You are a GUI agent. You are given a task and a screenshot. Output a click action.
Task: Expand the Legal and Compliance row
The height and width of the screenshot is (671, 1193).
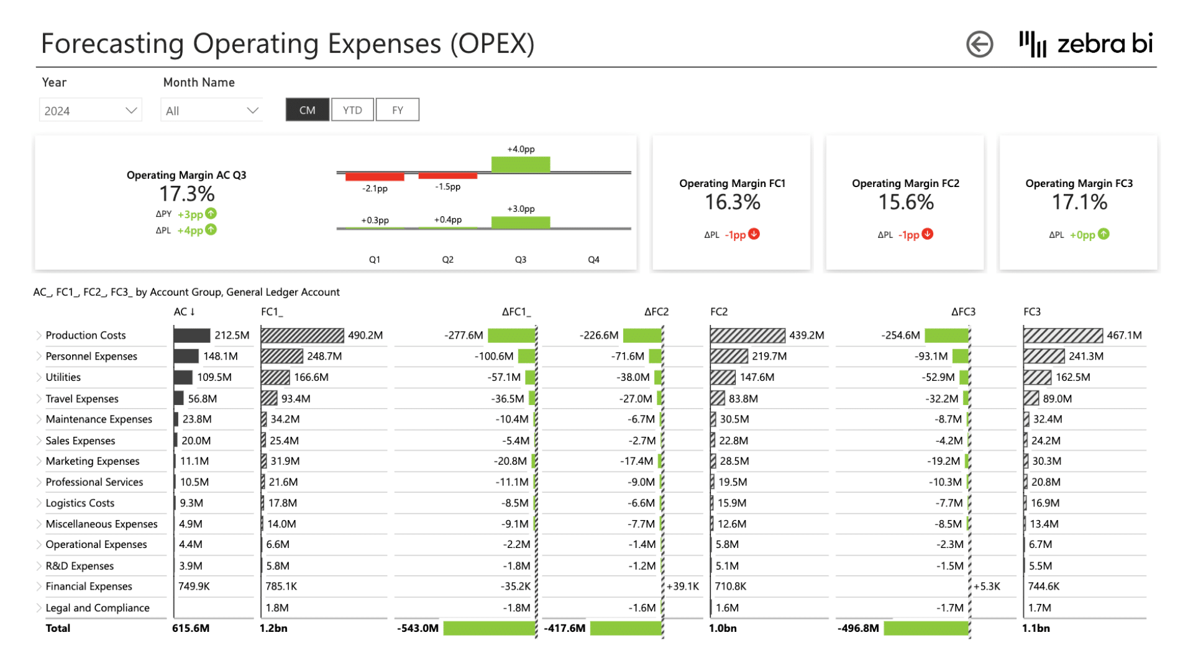pos(39,608)
